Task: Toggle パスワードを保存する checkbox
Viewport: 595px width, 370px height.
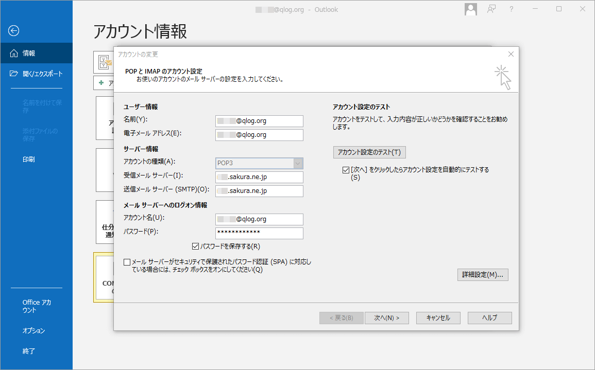Action: [x=195, y=246]
